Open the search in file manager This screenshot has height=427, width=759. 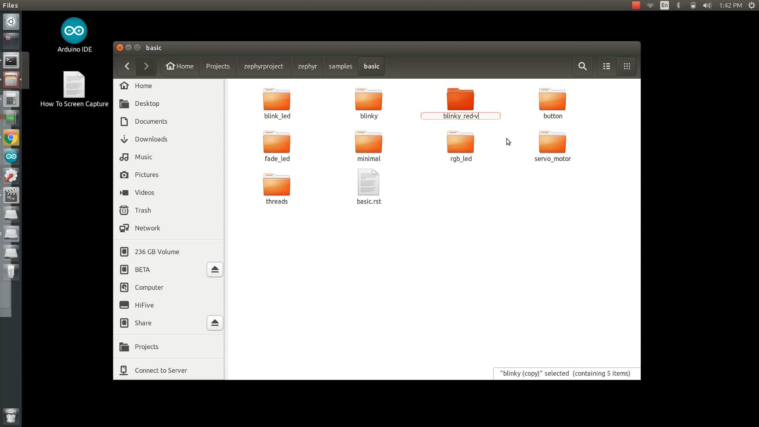pyautogui.click(x=582, y=66)
